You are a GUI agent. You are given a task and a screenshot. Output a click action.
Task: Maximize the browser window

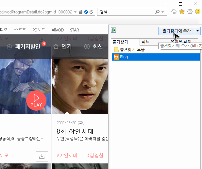[x=180, y=4]
